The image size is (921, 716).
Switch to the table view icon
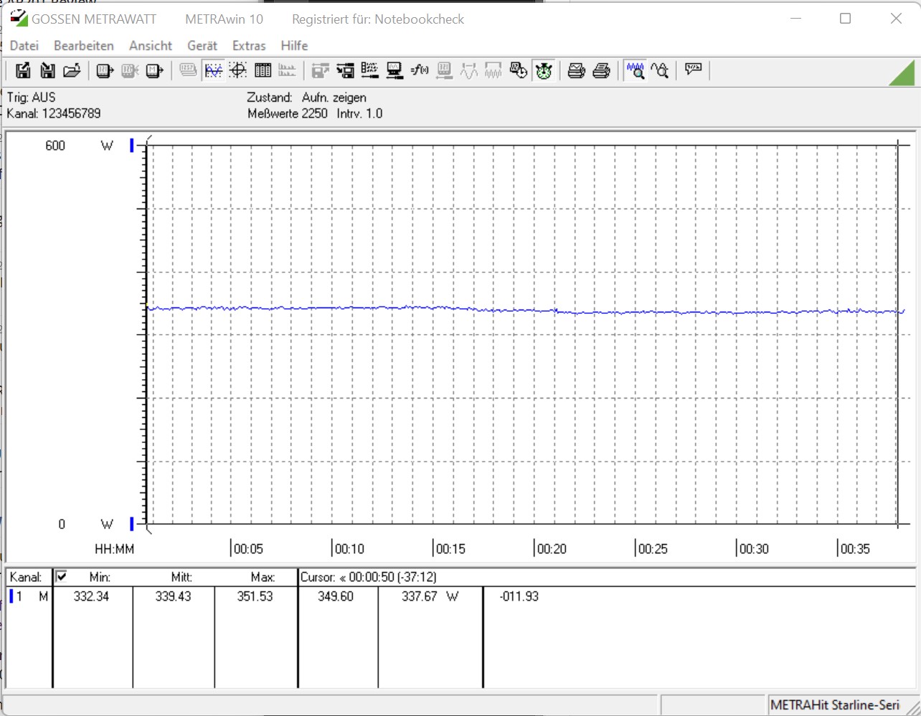point(263,70)
